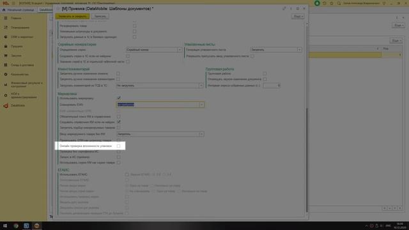Click the ENG language indicator in tray
This screenshot has width=409, height=230.
[388, 226]
